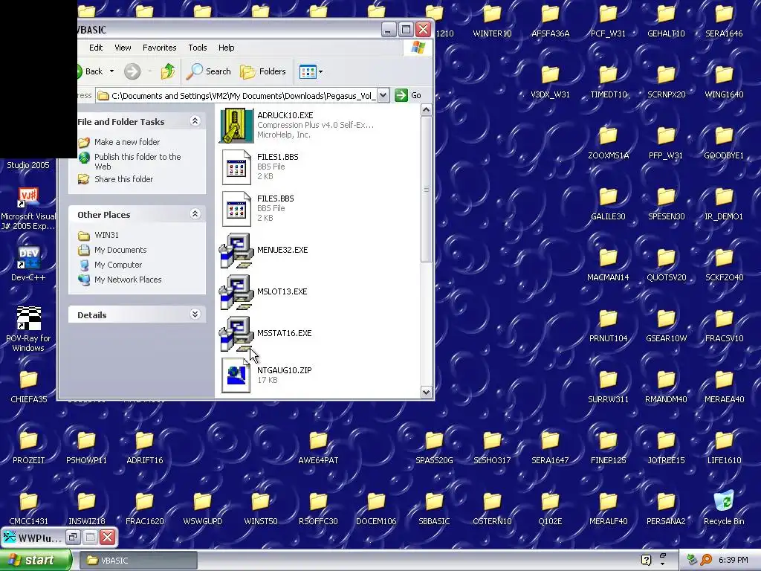
Task: Select the MACMAN14 desktop folder
Action: click(x=608, y=265)
